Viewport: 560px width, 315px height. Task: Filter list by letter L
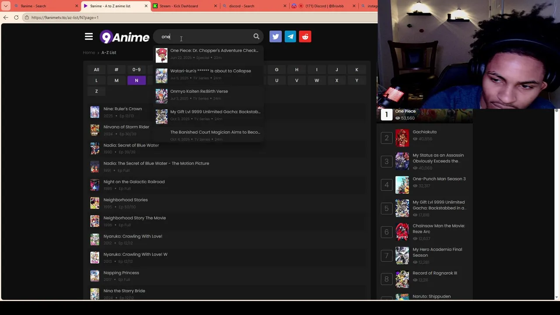(96, 80)
